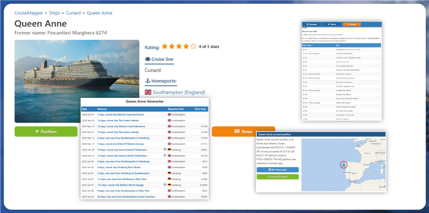This screenshot has height=213, width=429.
Task: Click diamond icon in Maiden World Voyage row
Action: point(165,185)
